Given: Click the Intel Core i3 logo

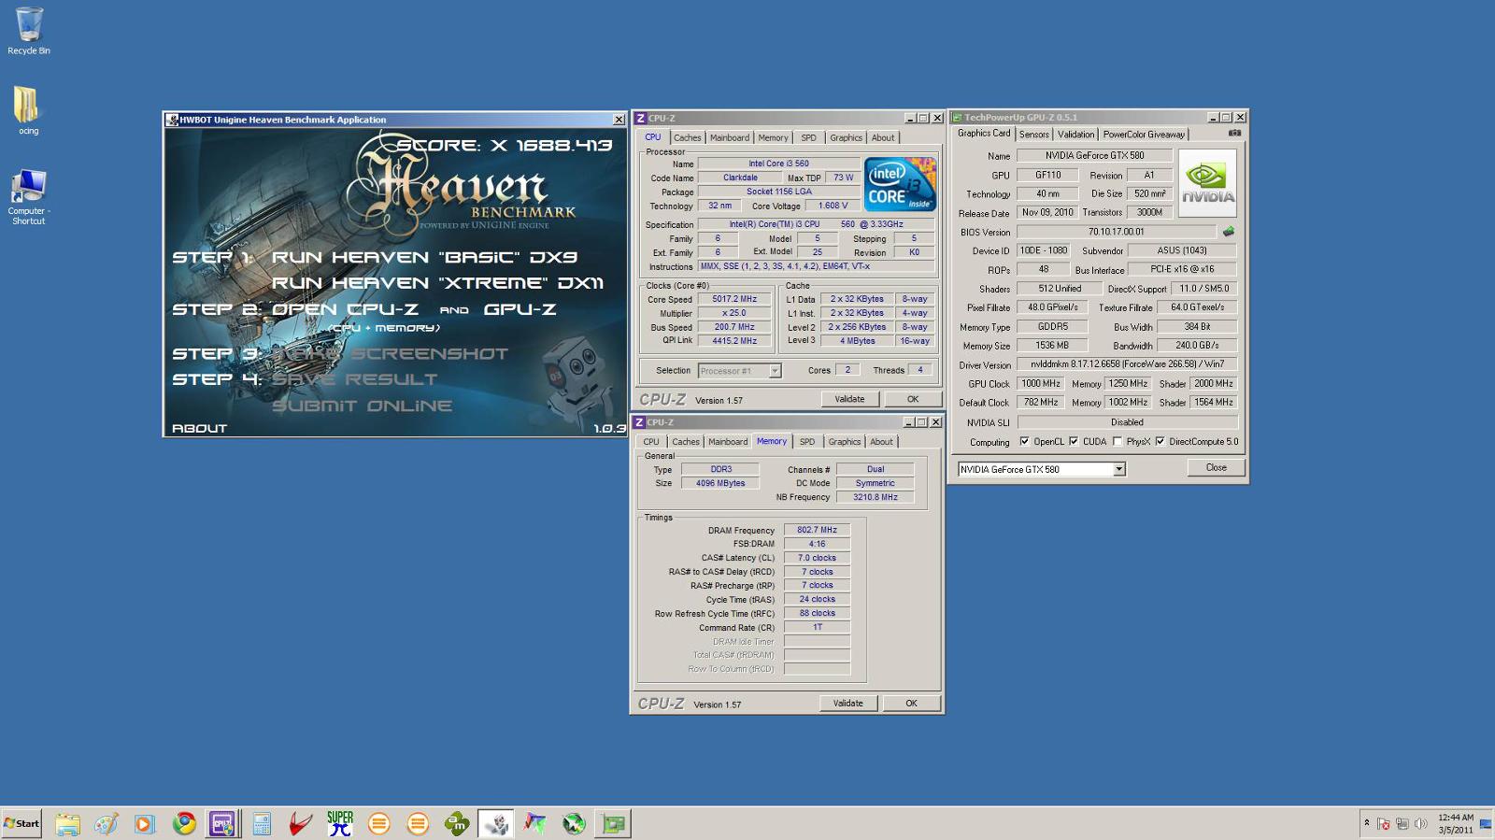Looking at the screenshot, I should pyautogui.click(x=900, y=184).
